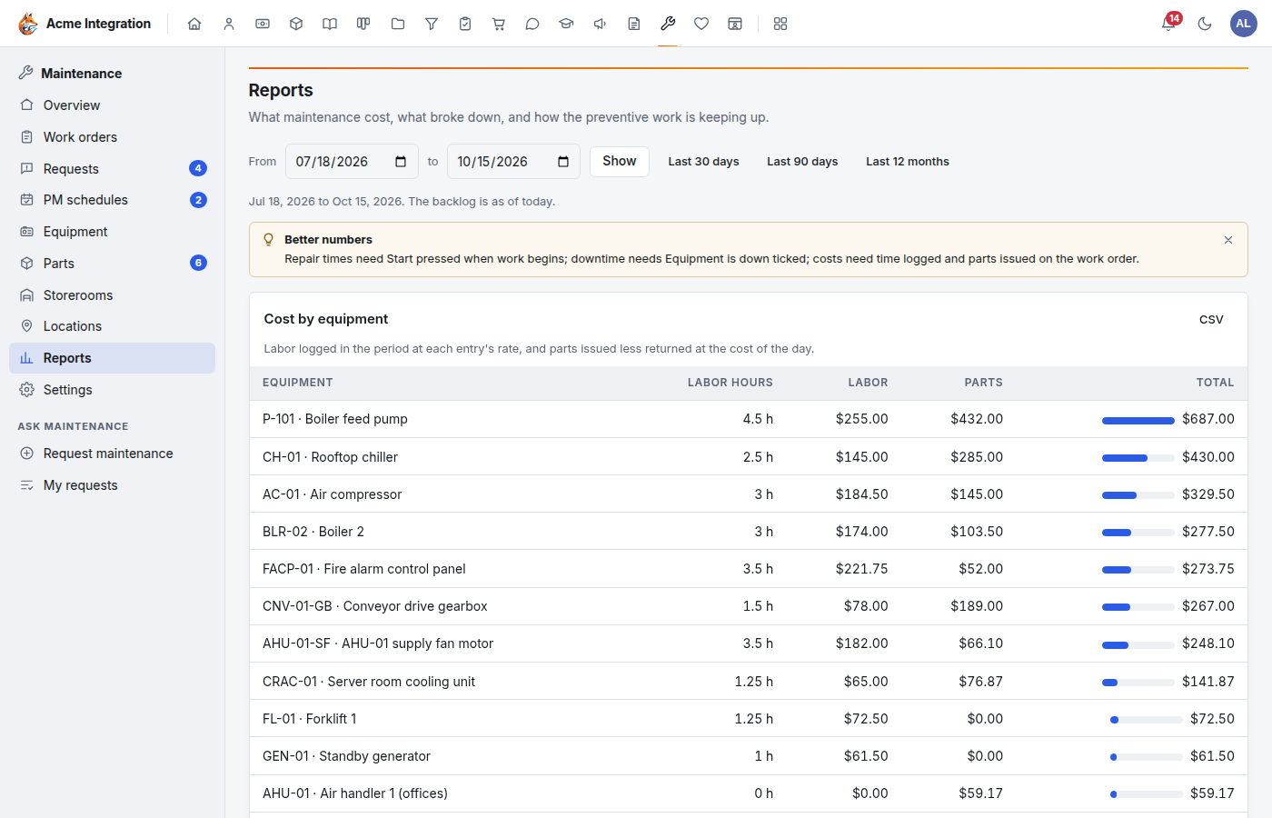
Task: Go to Work orders in the sidebar
Action: point(113,137)
